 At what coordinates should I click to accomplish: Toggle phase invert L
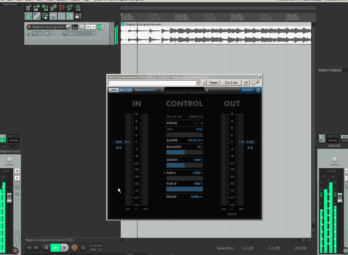[x=197, y=123]
